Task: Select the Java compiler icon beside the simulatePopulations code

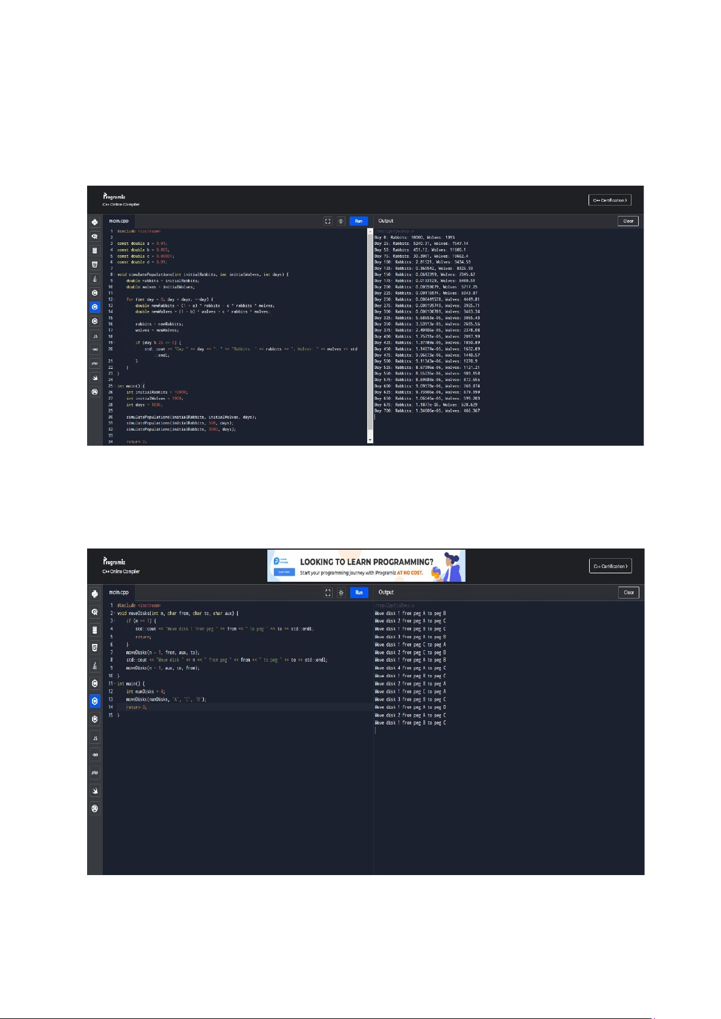Action: pyautogui.click(x=95, y=279)
